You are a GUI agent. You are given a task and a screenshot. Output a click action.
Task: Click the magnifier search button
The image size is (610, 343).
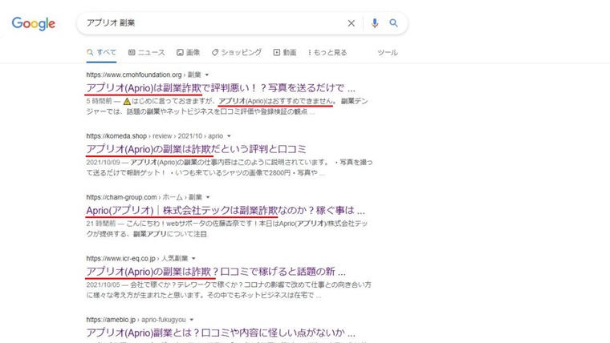click(x=394, y=23)
